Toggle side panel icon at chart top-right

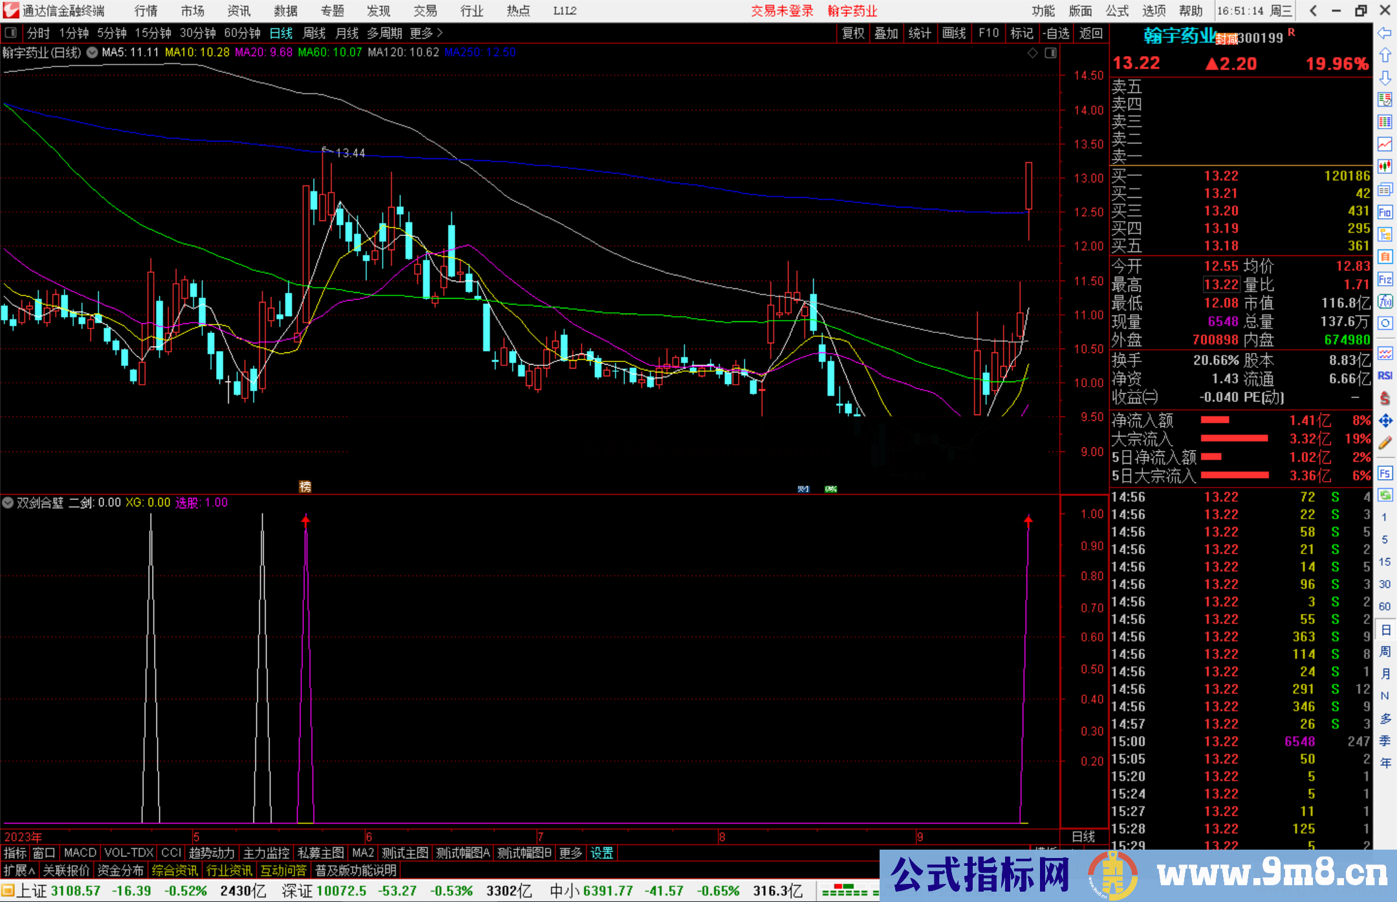[1050, 53]
